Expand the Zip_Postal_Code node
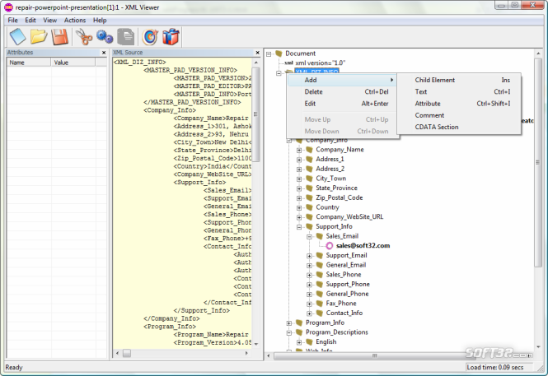 (299, 198)
